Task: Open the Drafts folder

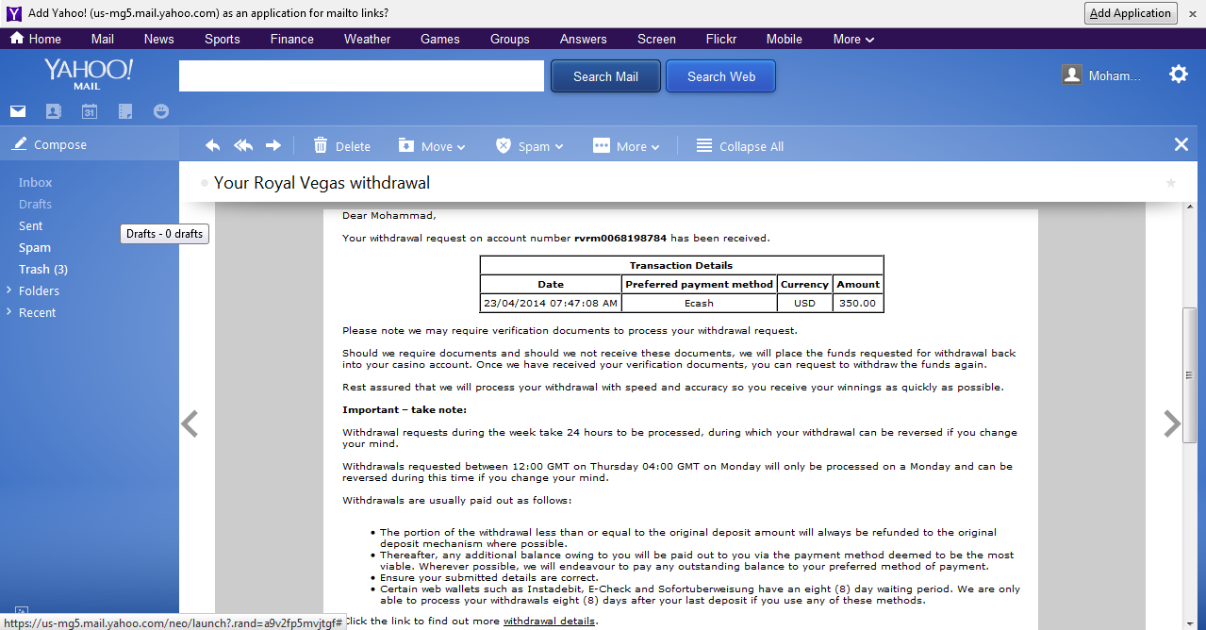Action: pos(36,204)
